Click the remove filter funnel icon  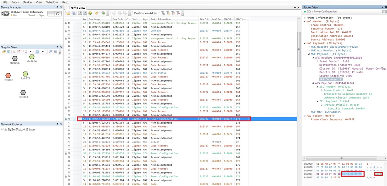coord(178,13)
